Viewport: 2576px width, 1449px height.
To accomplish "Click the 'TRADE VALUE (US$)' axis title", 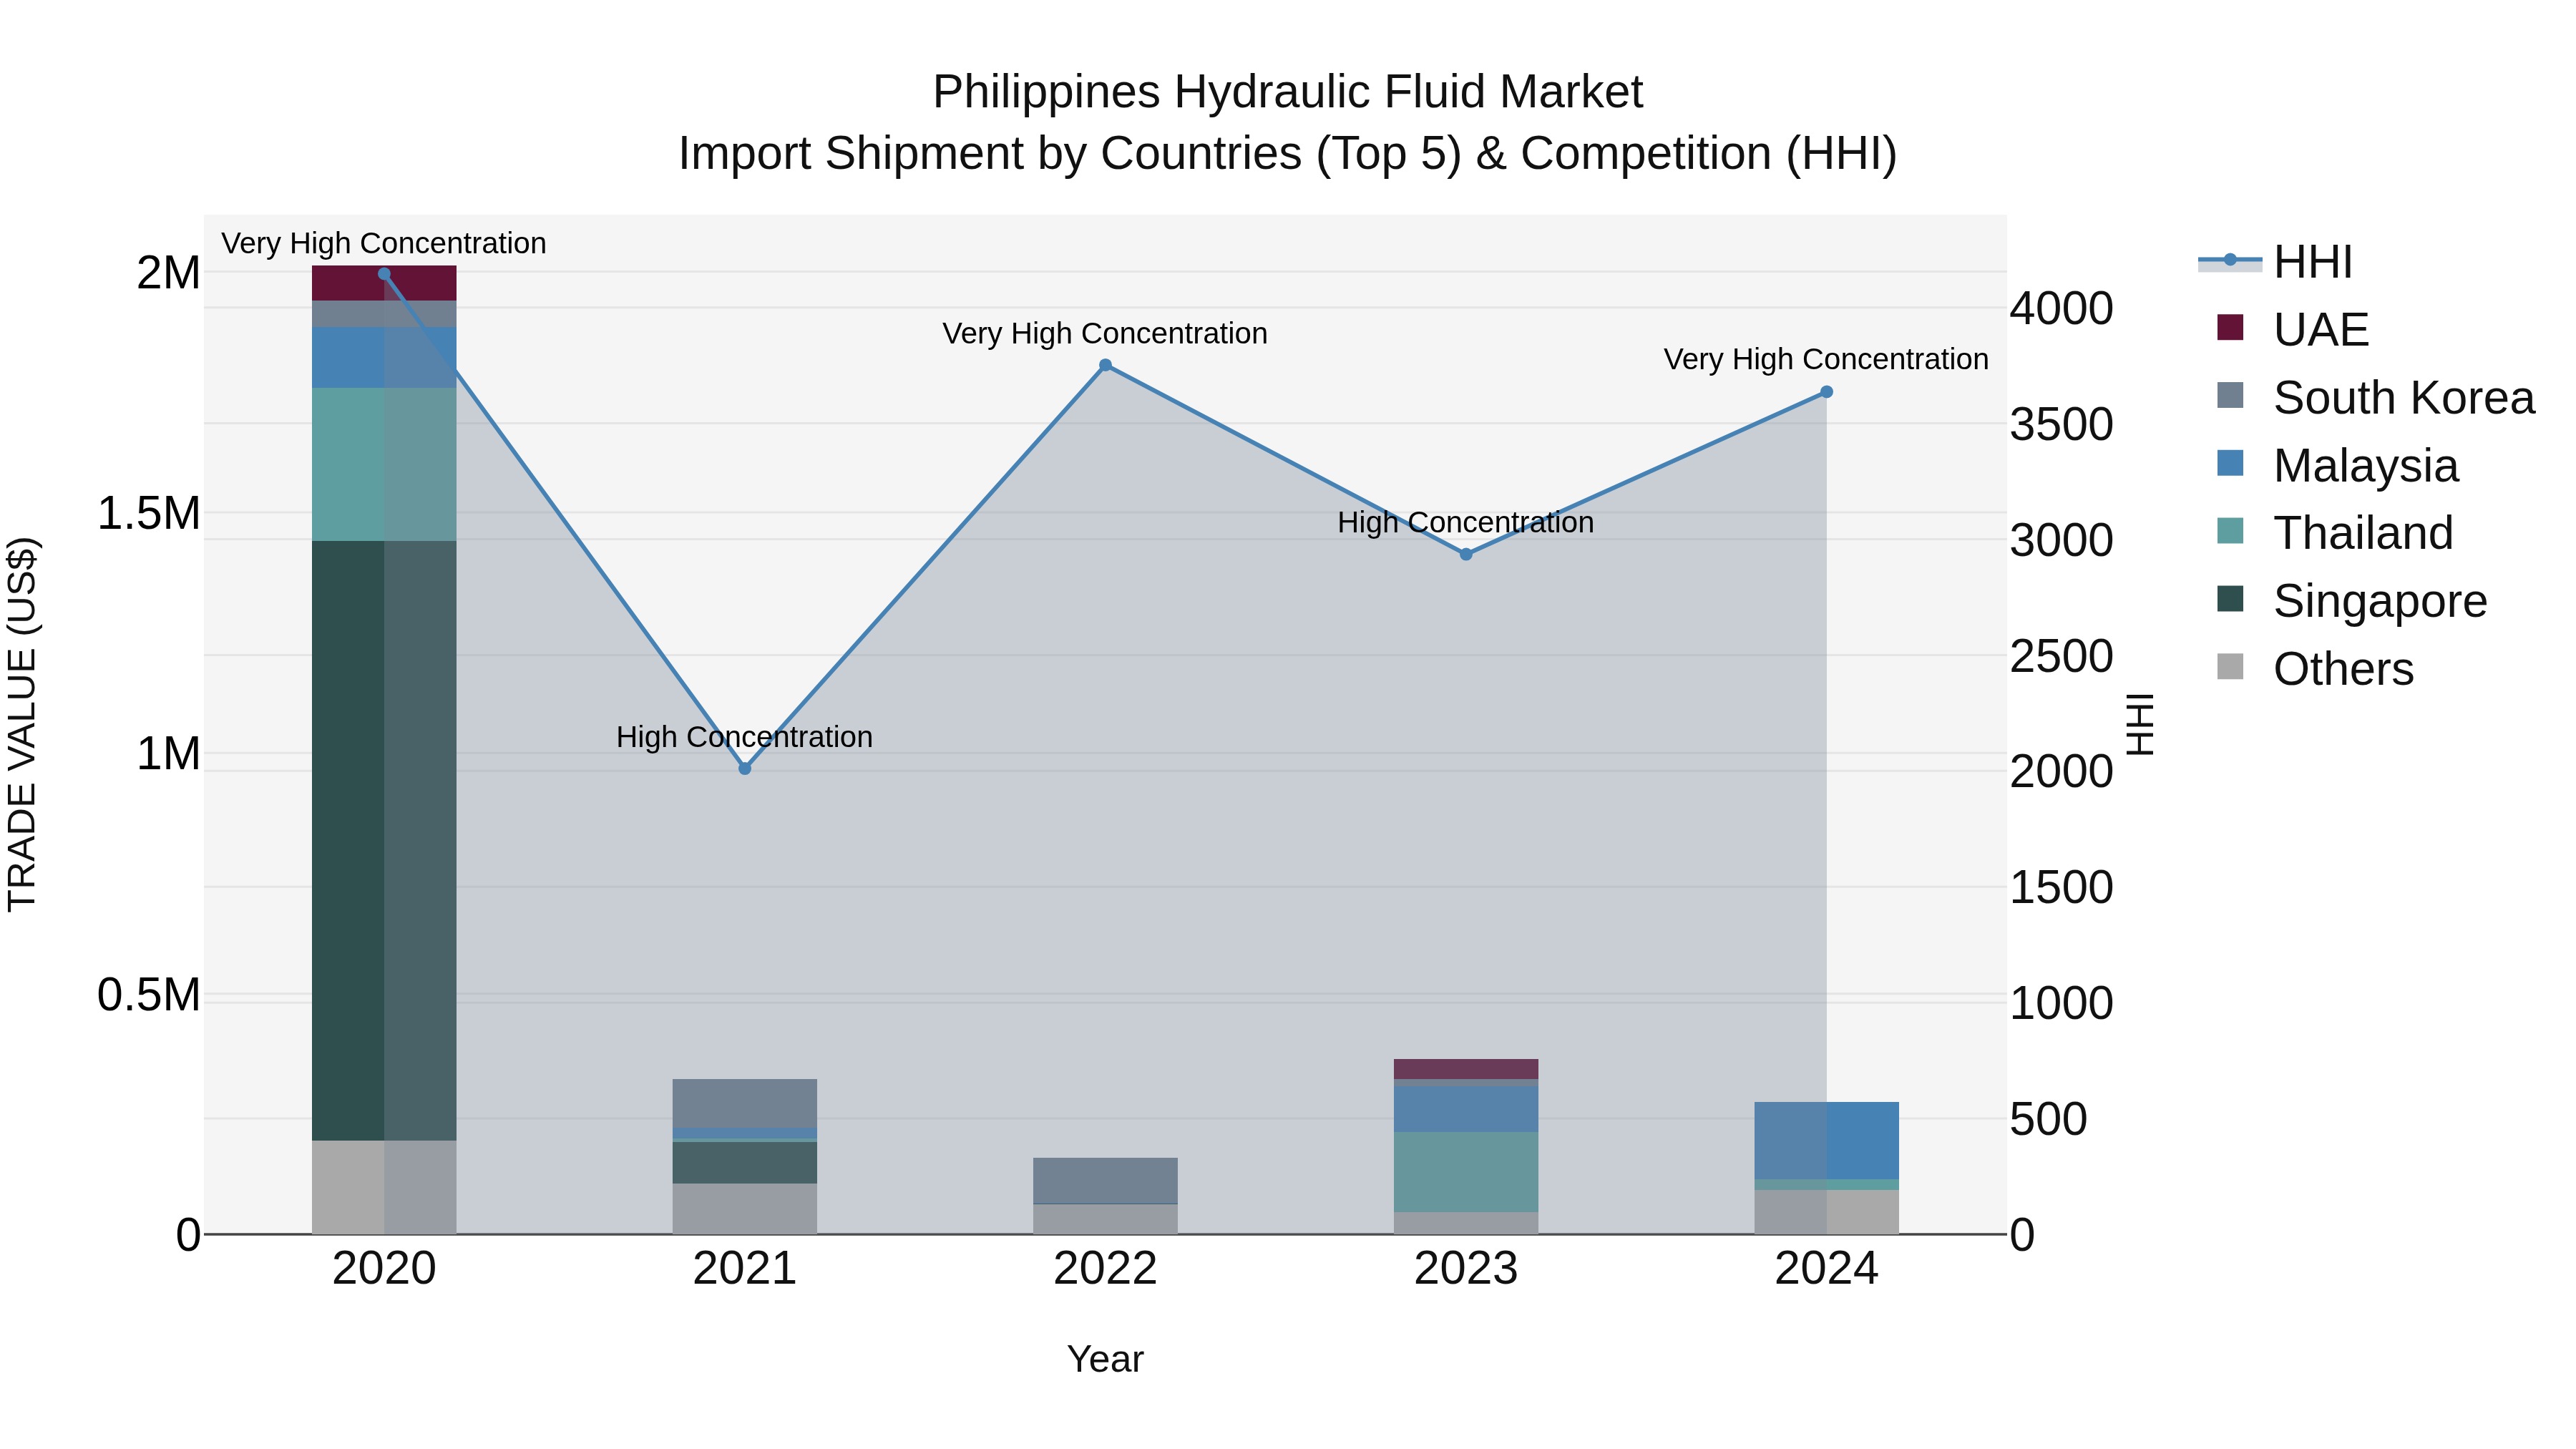I will [x=22, y=724].
